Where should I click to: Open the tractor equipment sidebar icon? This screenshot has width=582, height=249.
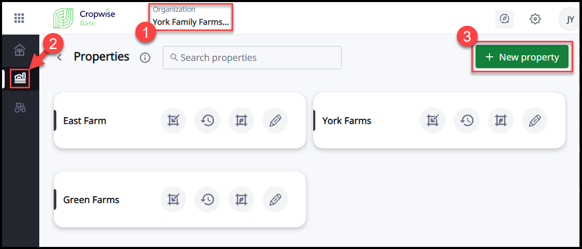[x=20, y=107]
